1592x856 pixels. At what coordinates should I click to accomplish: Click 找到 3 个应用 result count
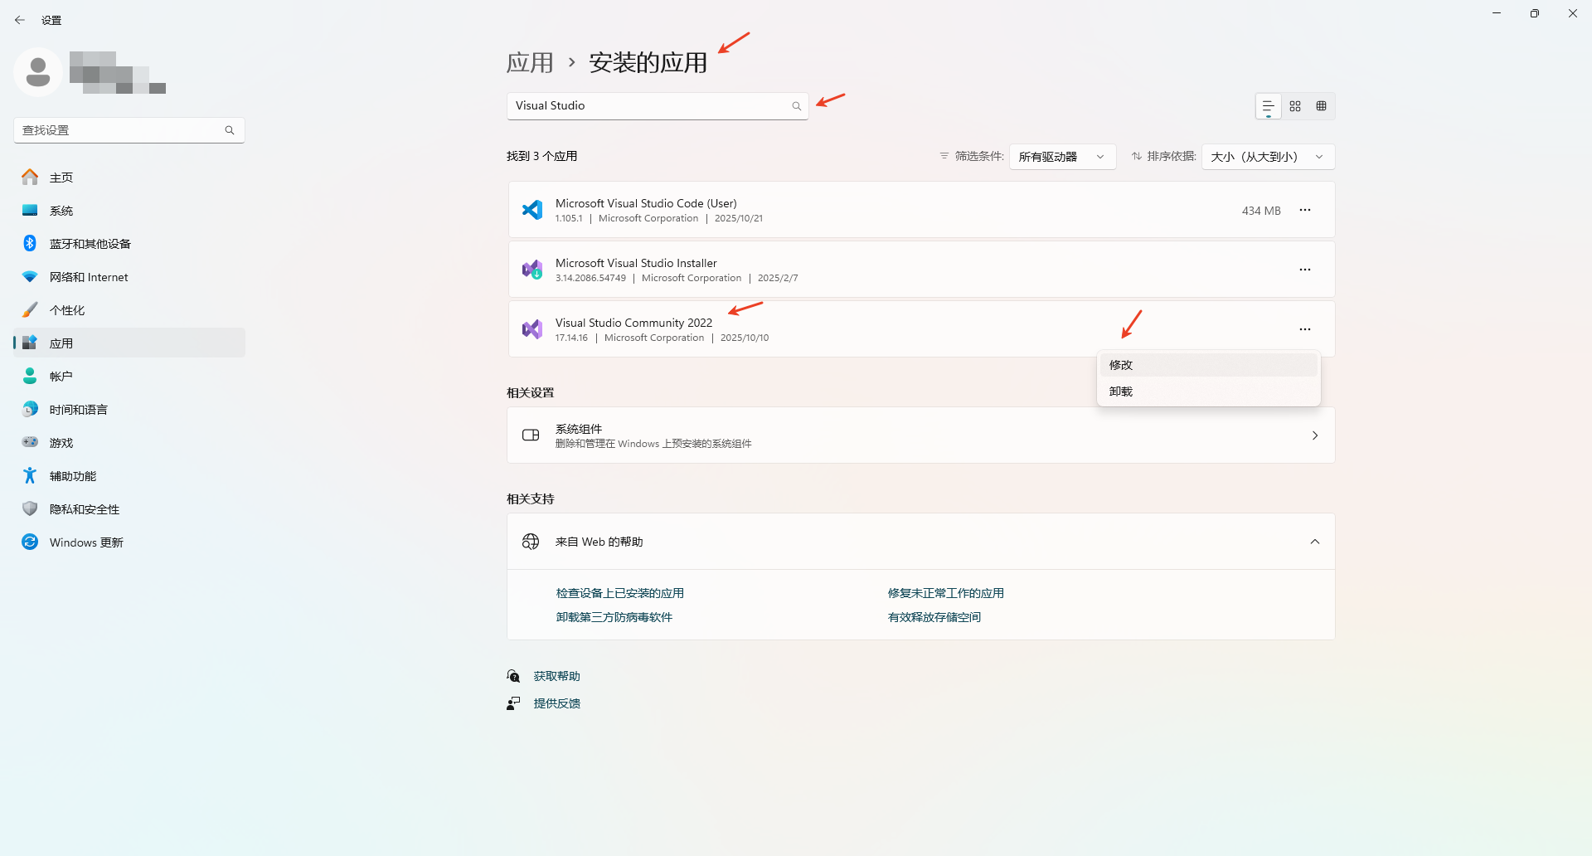(542, 156)
